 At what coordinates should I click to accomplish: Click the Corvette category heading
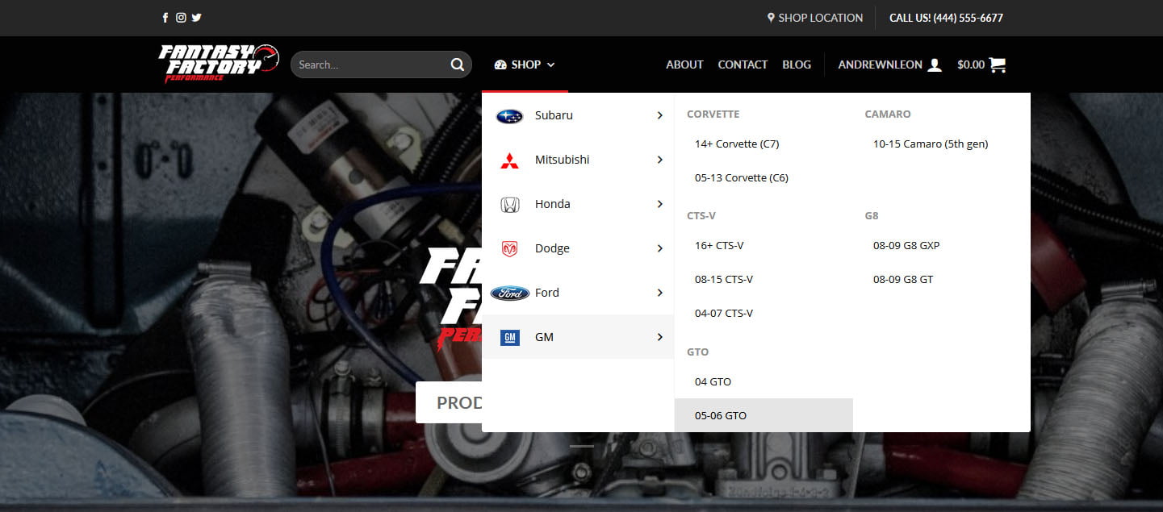coord(713,114)
